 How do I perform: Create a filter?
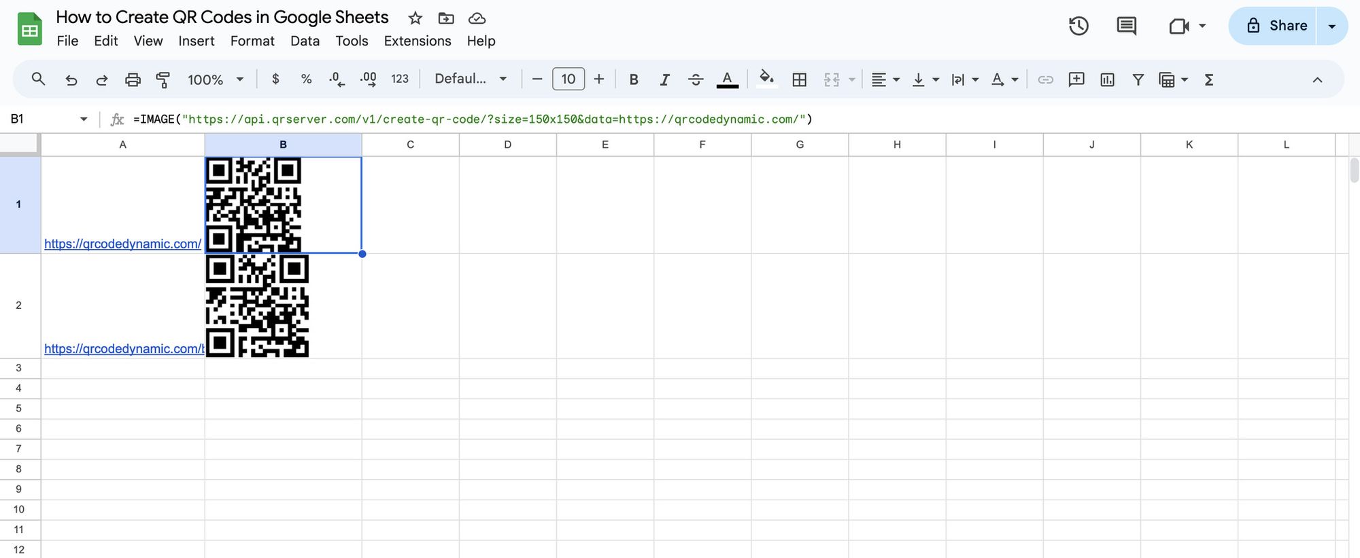pyautogui.click(x=1138, y=79)
